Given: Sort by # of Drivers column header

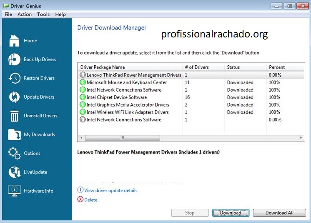Looking at the screenshot, I should pyautogui.click(x=203, y=67).
